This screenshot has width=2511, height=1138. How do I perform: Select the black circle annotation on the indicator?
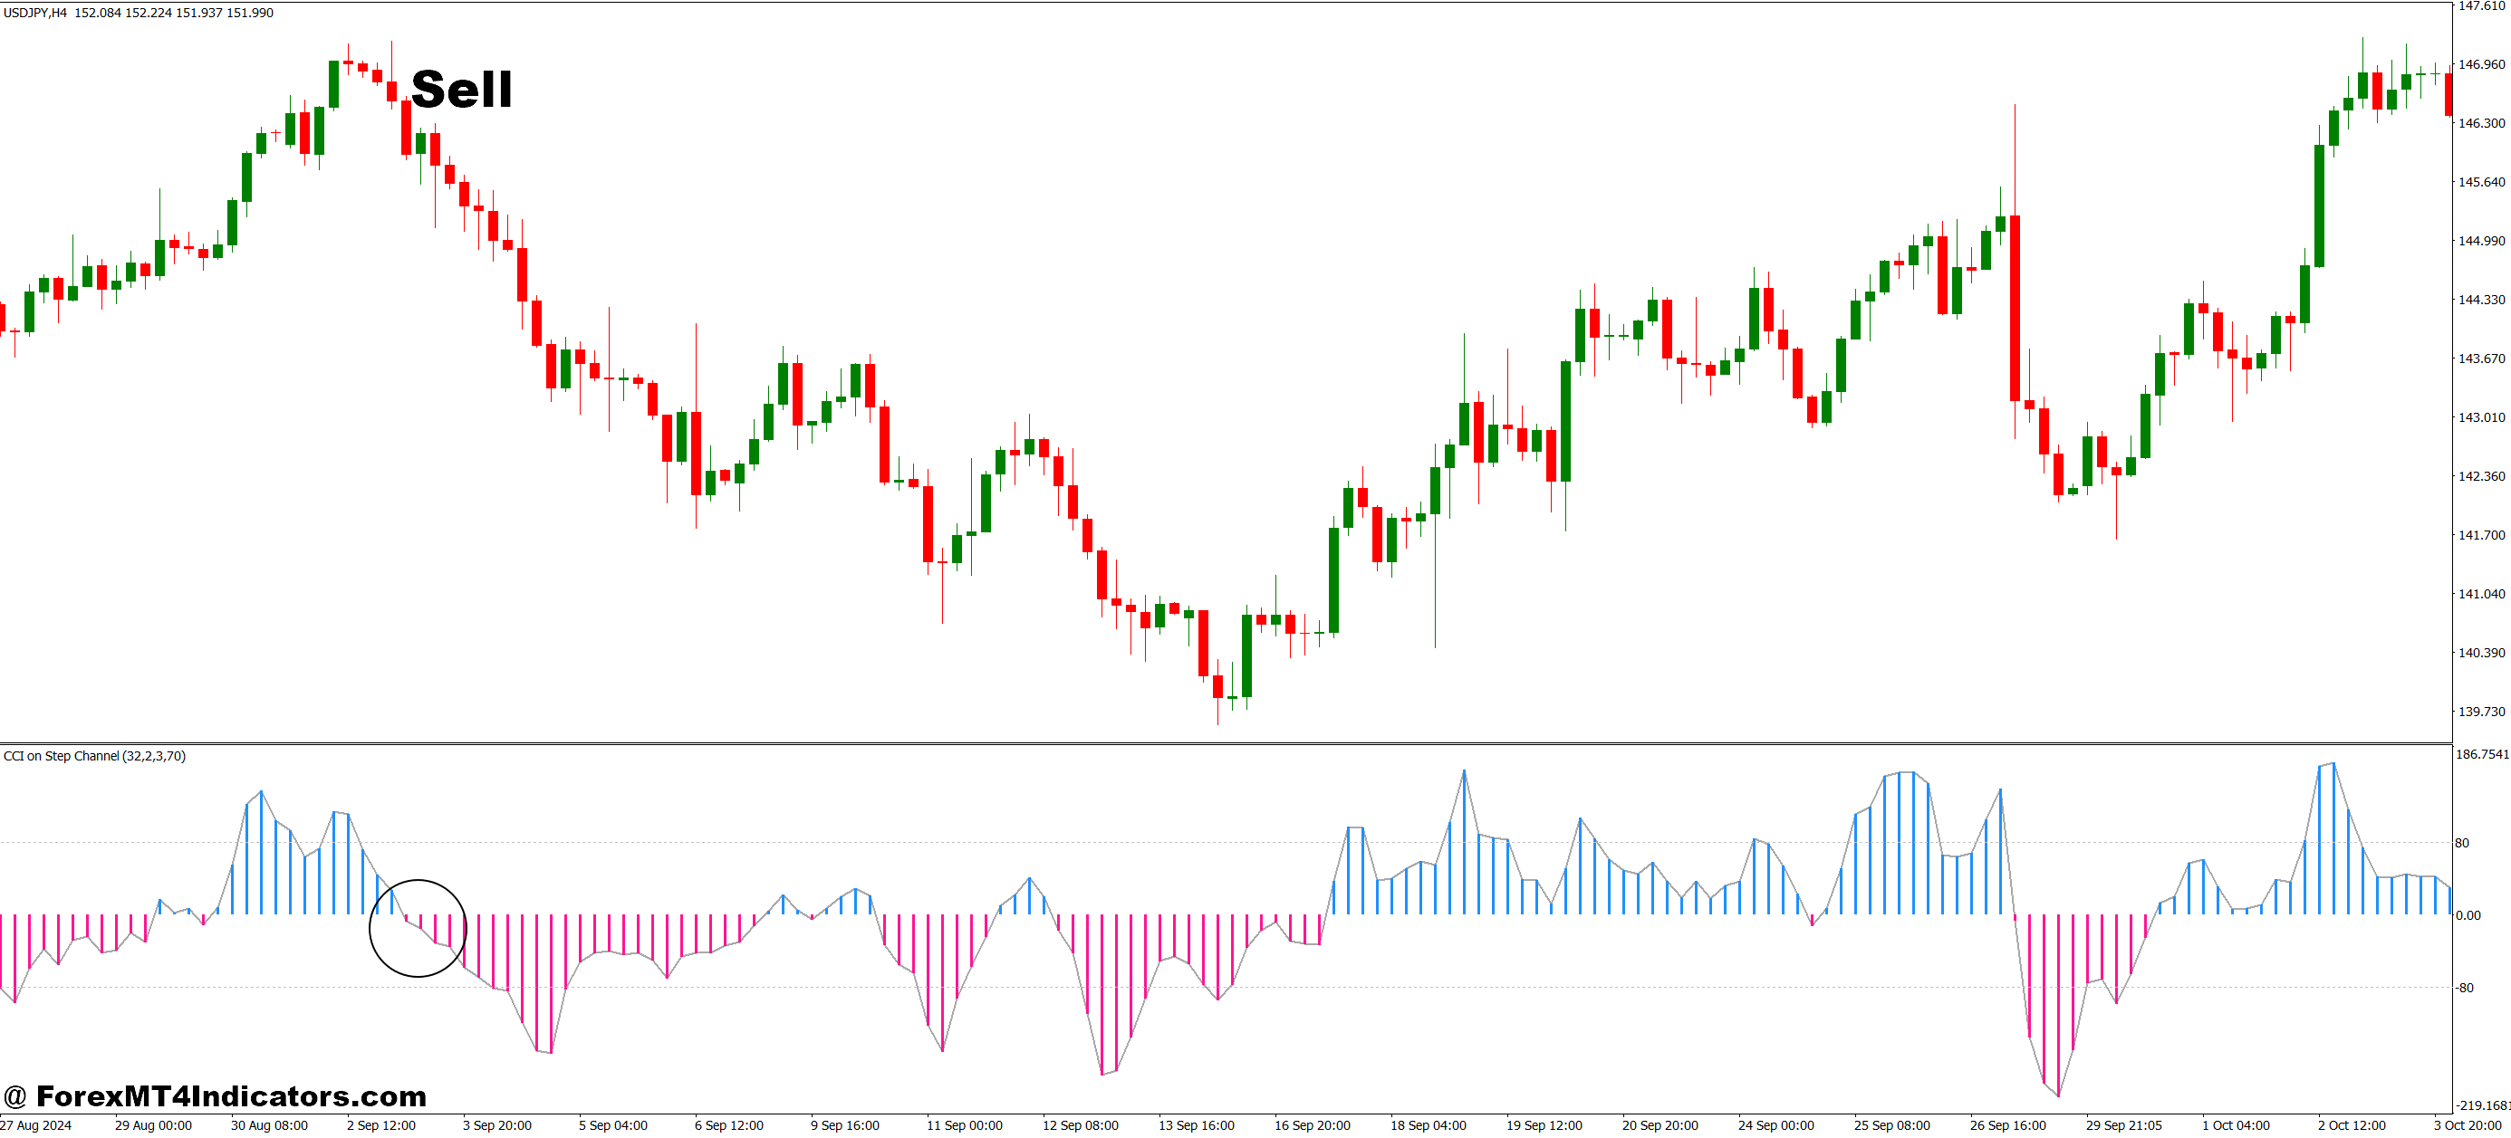pos(419,929)
